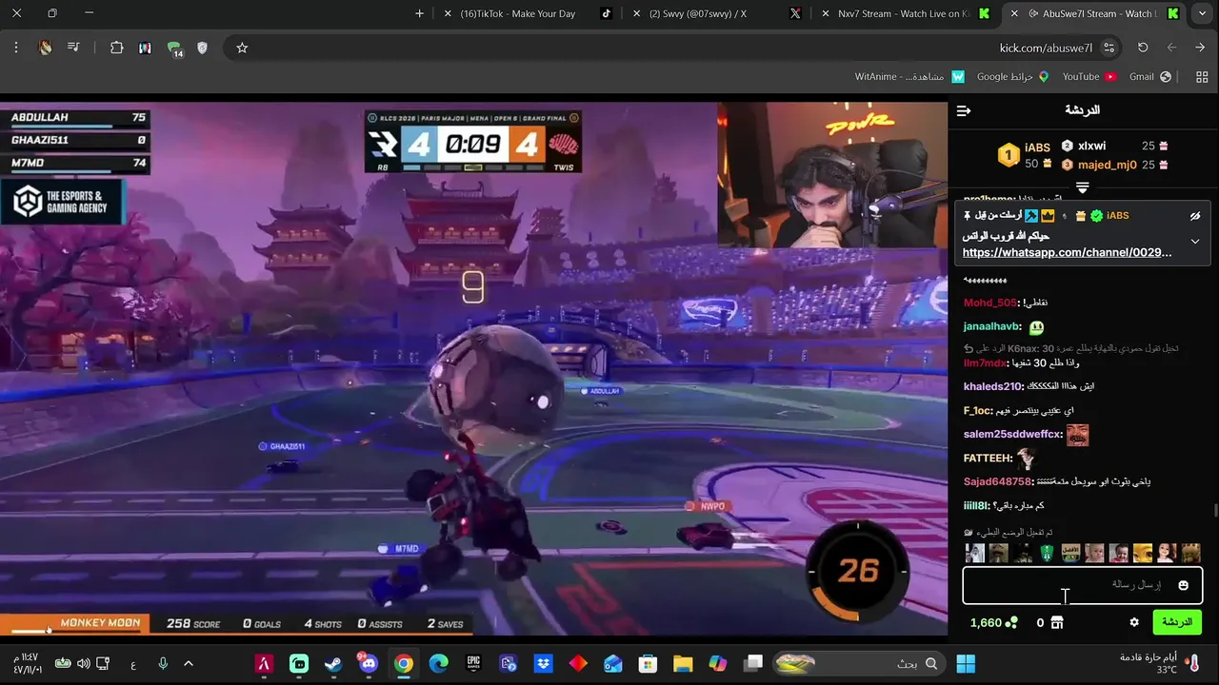Open the Google Maps bookmark
This screenshot has height=685, width=1219.
pos(1012,76)
